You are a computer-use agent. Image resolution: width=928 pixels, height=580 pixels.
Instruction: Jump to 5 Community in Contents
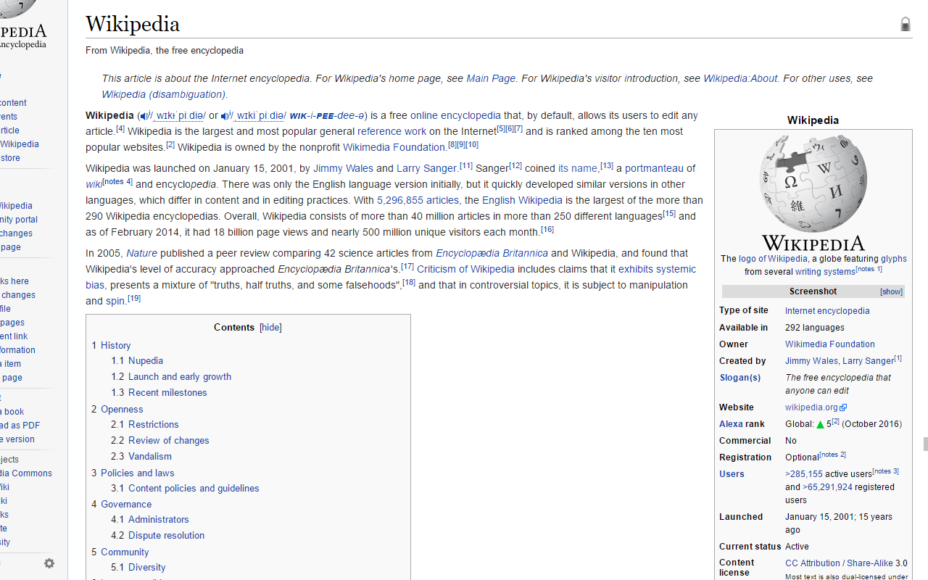coord(120,552)
